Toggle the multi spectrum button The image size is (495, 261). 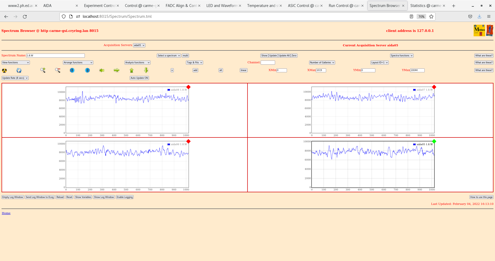pos(185,56)
